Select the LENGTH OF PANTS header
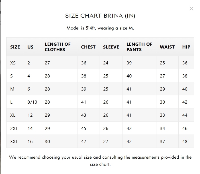The image size is (200, 174). [x=139, y=47]
